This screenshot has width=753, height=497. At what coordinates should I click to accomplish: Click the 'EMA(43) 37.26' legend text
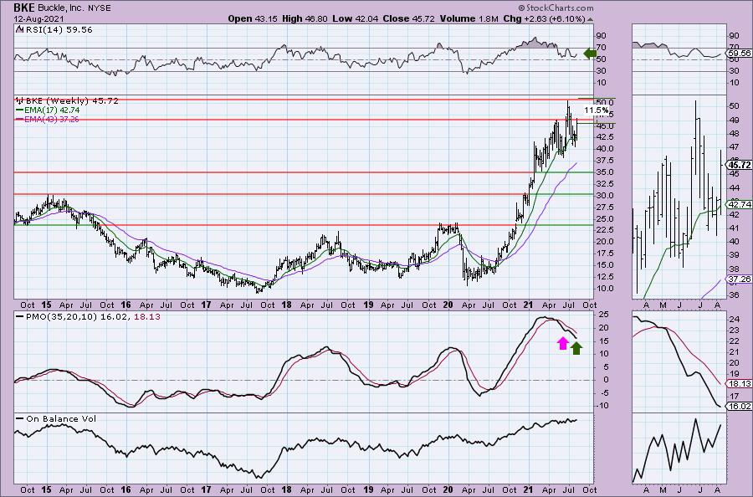[52, 119]
